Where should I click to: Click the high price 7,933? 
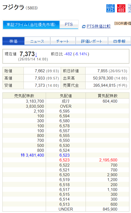[40, 78]
